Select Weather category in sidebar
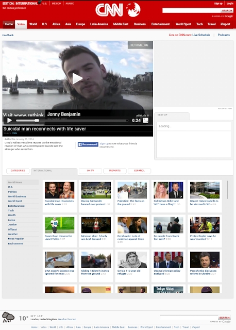Screen dimensions: 236x330 click(13, 234)
